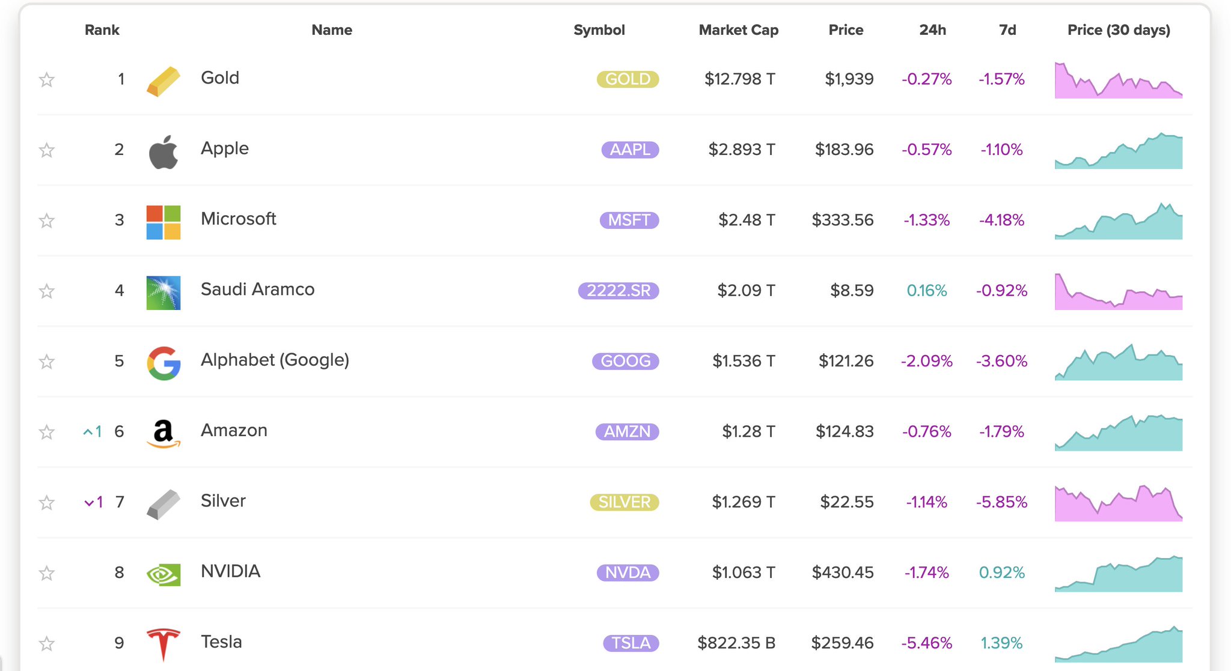Viewport: 1231px width, 671px height.
Task: Open the Apple company link
Action: coord(225,148)
